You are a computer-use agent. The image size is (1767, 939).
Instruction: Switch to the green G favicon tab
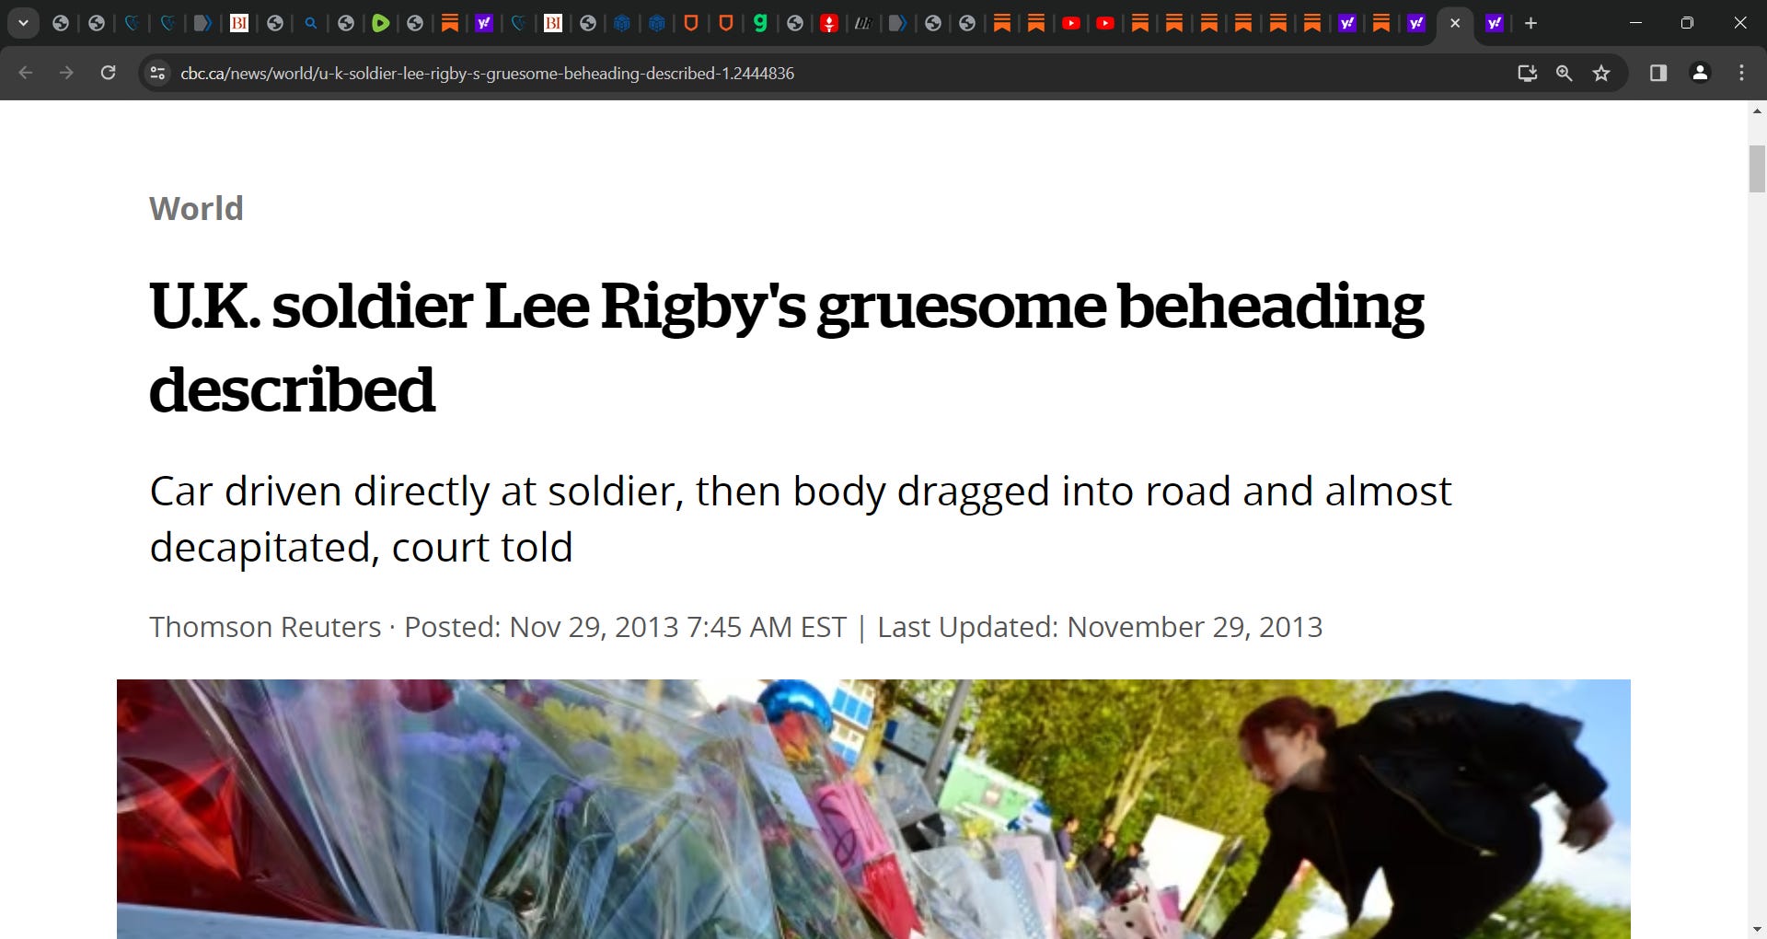(760, 23)
